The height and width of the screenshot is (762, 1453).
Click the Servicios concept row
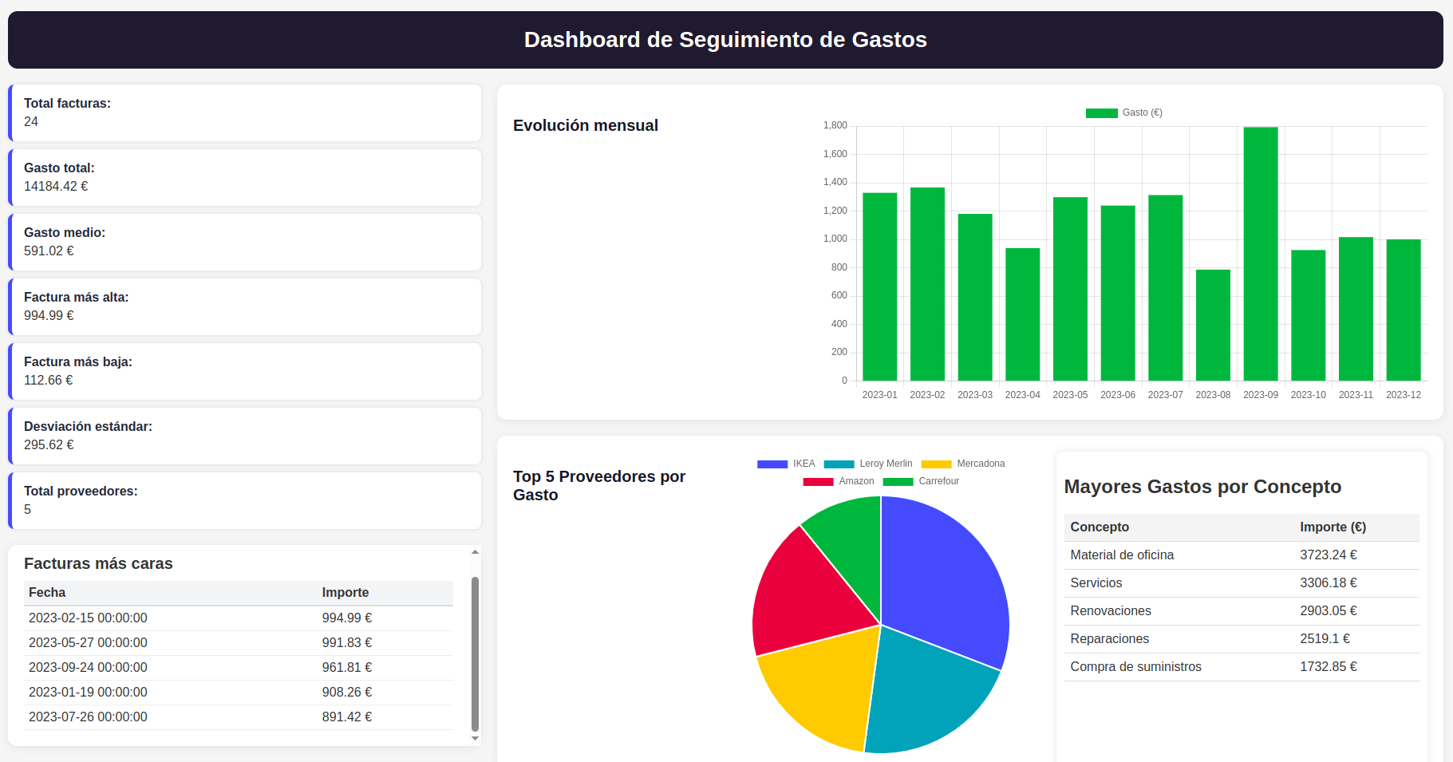click(1242, 583)
